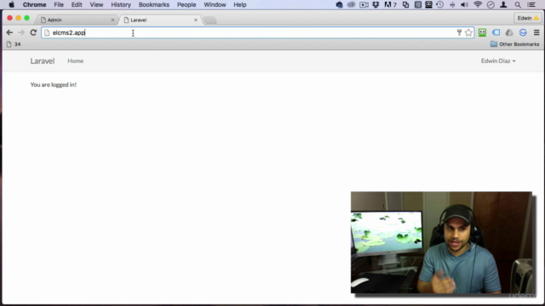Open the Wi-Fi status menu

pos(478,5)
